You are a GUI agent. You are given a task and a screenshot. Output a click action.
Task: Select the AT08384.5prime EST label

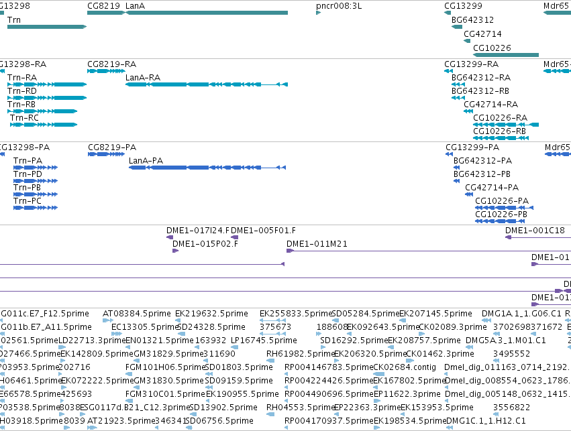click(x=137, y=314)
